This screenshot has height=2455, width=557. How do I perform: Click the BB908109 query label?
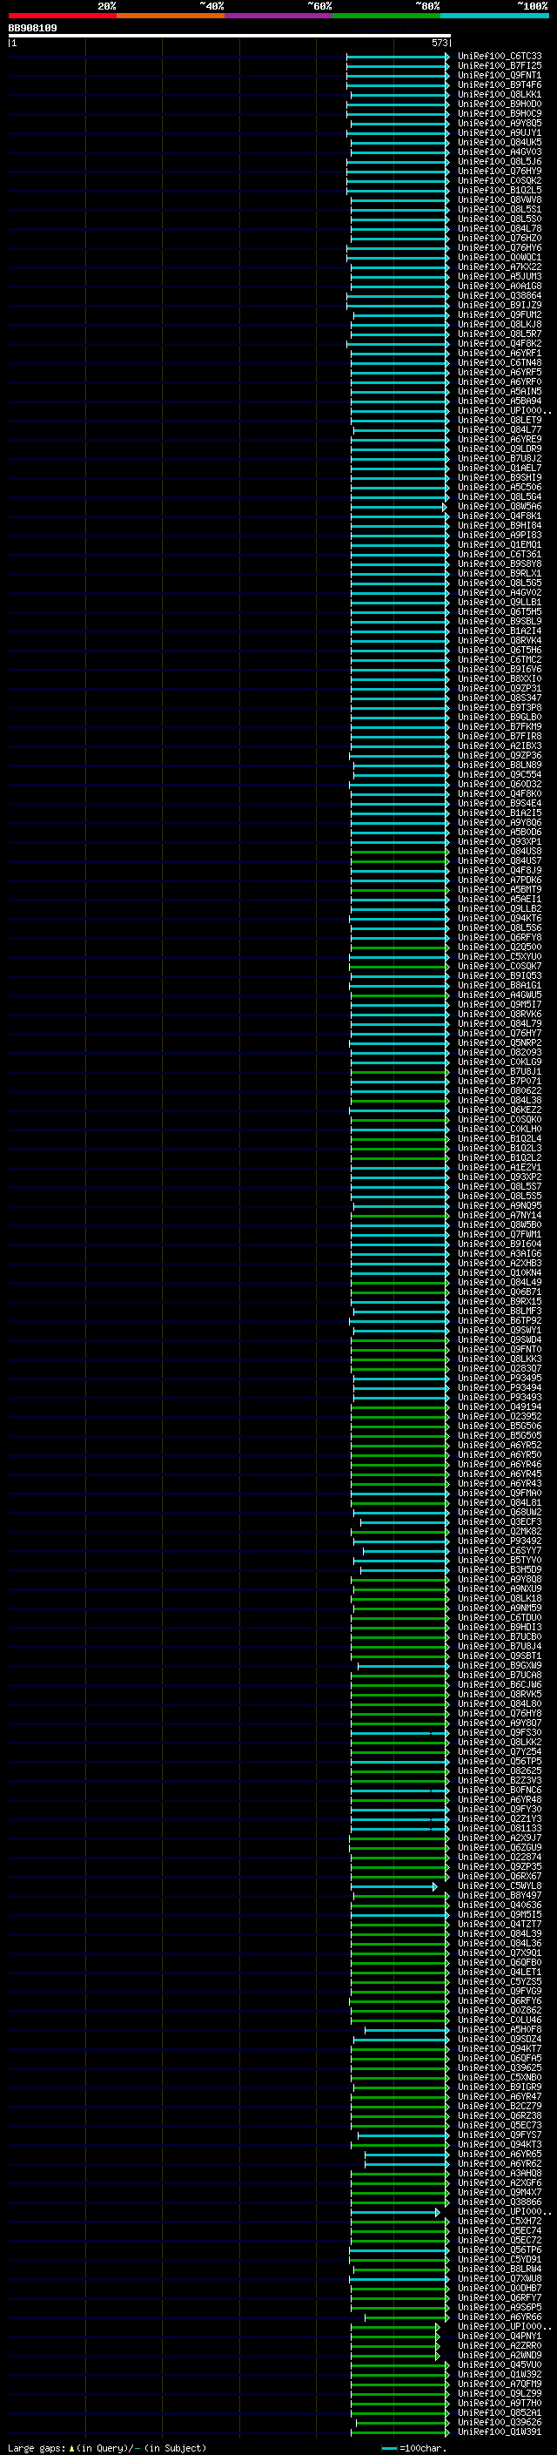click(32, 29)
